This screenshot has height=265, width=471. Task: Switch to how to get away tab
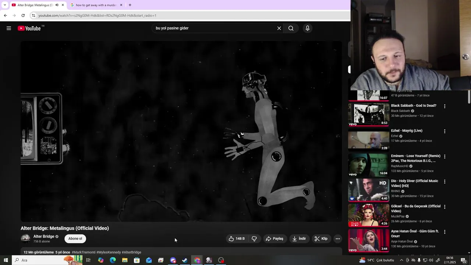pyautogui.click(x=96, y=5)
